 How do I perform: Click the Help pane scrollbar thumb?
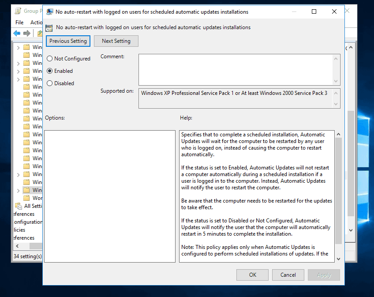click(x=338, y=191)
